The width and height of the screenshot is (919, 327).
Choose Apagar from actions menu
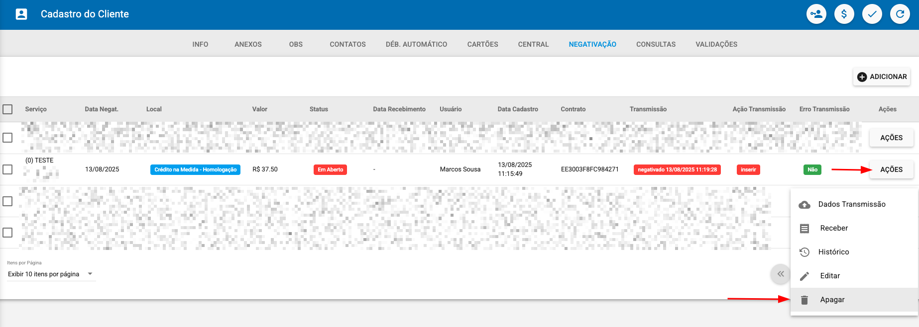[x=854, y=300]
